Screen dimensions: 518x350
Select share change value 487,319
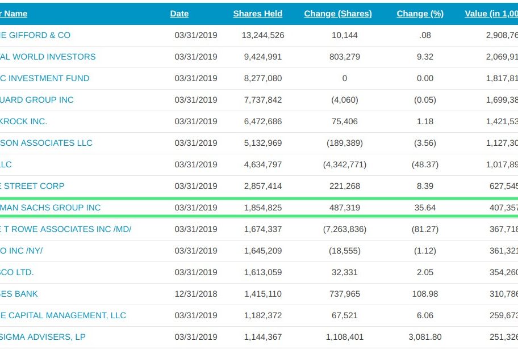(x=345, y=208)
